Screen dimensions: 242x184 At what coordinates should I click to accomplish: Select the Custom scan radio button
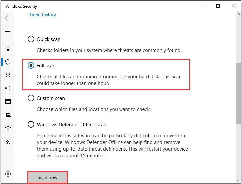(31, 98)
